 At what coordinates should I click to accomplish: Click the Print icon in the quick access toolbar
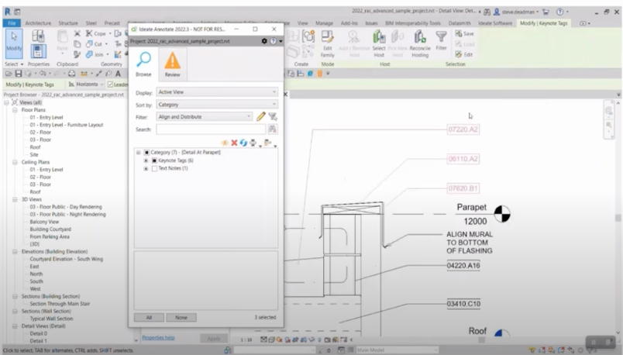[71, 74]
